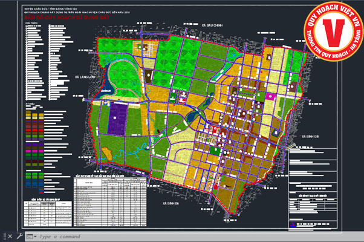Click the command line drag grip handle
364x242 pixels.
[2, 237]
